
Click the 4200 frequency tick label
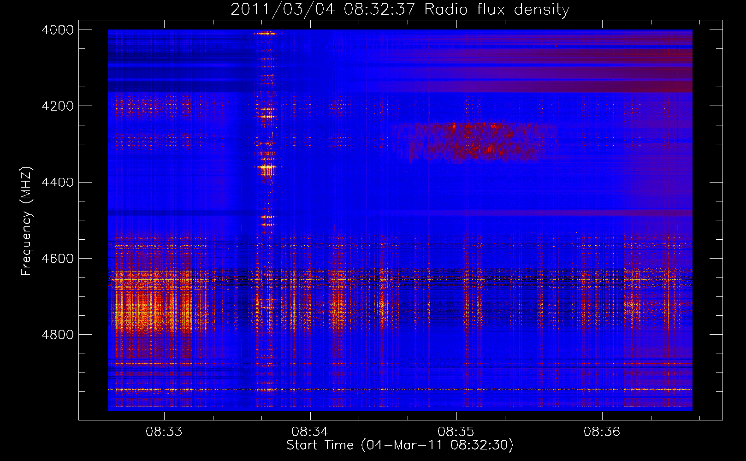(x=58, y=106)
